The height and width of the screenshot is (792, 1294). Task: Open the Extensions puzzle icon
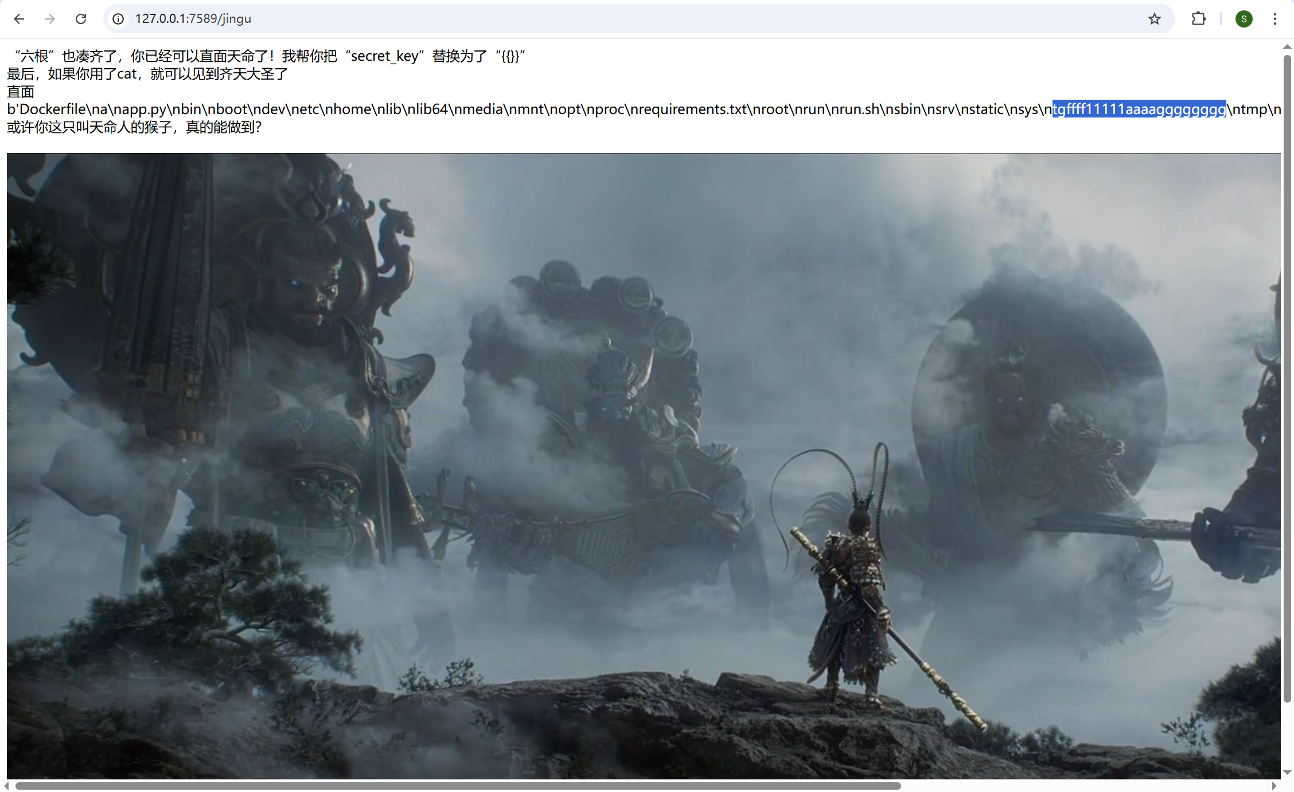pos(1198,19)
